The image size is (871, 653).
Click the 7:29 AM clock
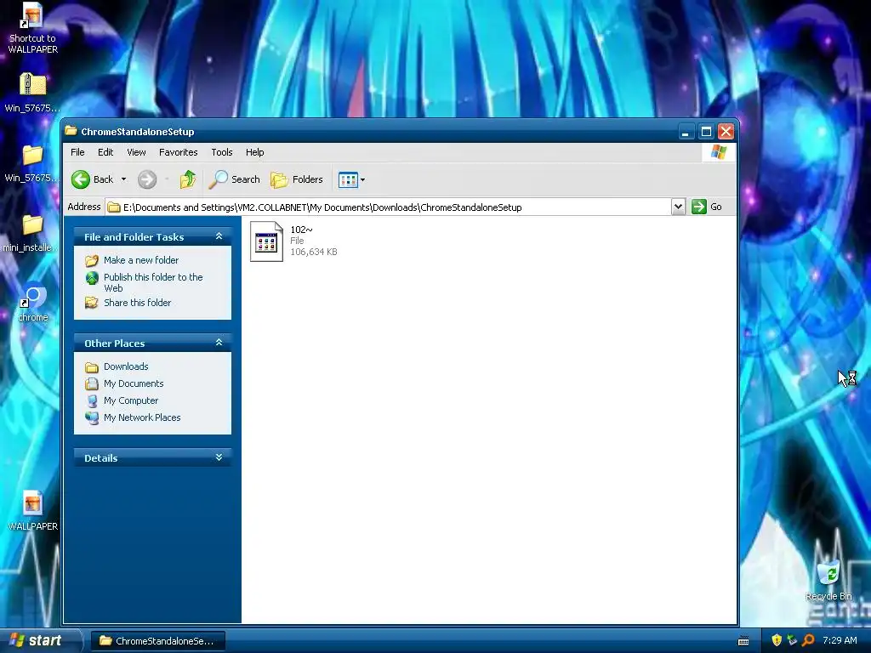pyautogui.click(x=840, y=640)
